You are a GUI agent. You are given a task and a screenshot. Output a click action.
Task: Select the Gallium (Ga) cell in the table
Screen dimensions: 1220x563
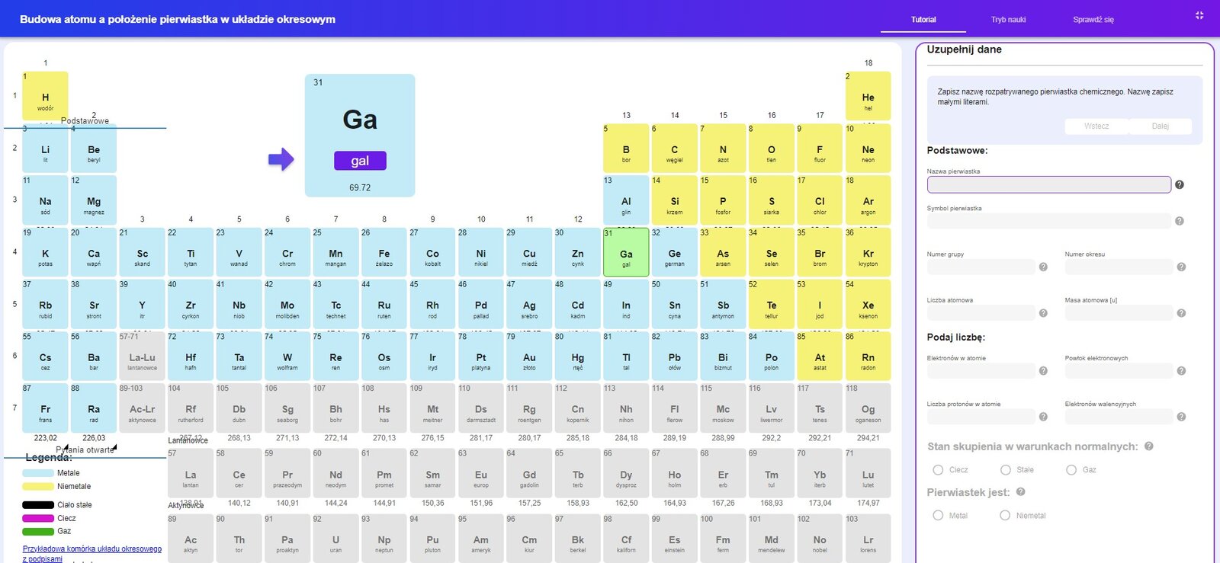click(x=626, y=252)
